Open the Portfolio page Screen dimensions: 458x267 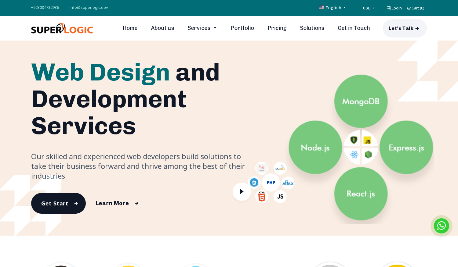(242, 28)
